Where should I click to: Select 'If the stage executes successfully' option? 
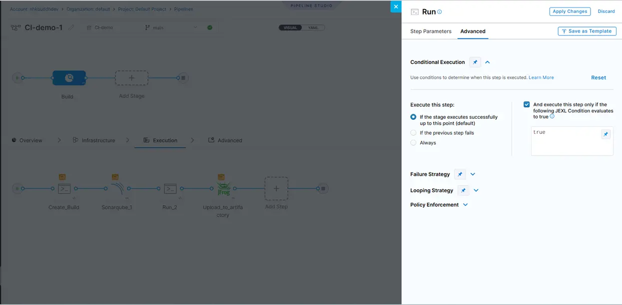(x=413, y=117)
